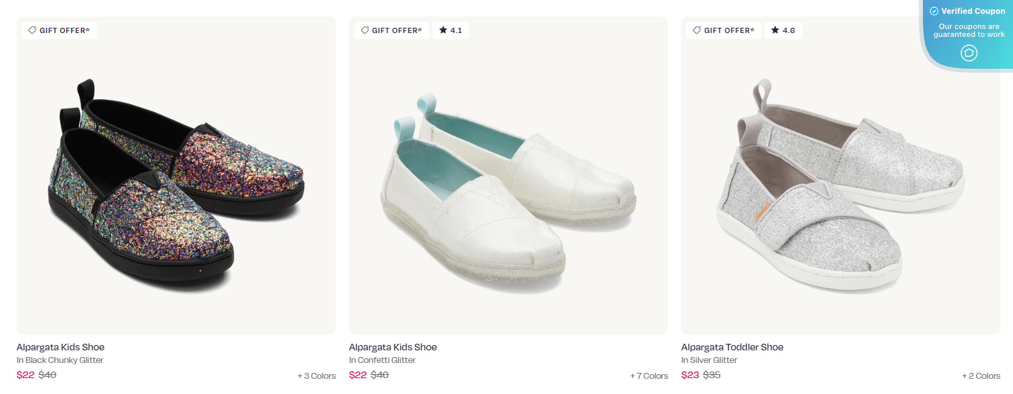Viewport: 1013px width, 394px height.
Task: Select the Black Chunky Glitter shoe thumbnail
Action: (x=176, y=175)
